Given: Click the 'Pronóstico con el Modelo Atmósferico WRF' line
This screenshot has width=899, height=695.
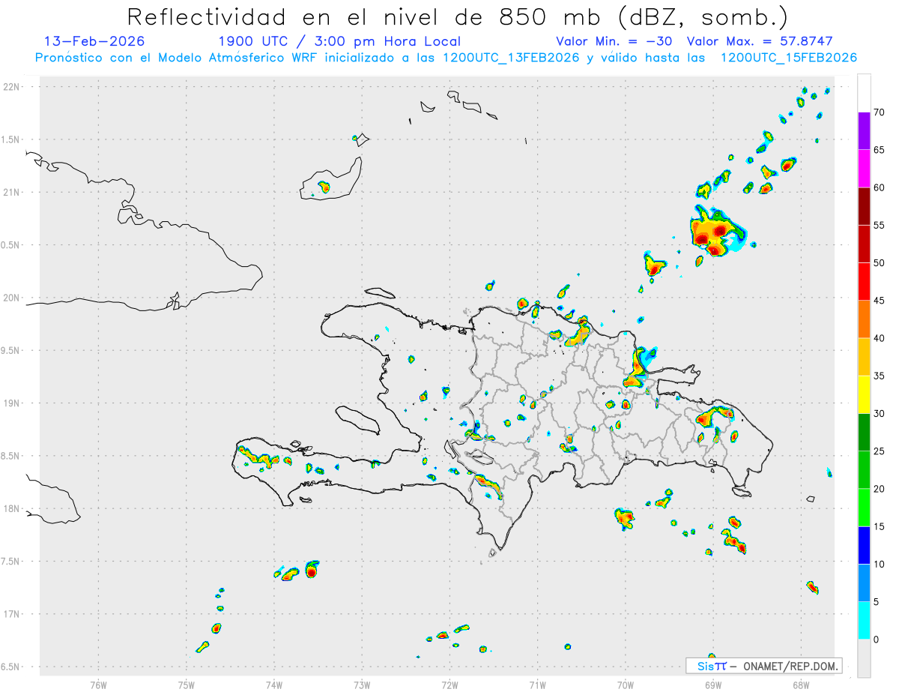Looking at the screenshot, I should coord(447,58).
